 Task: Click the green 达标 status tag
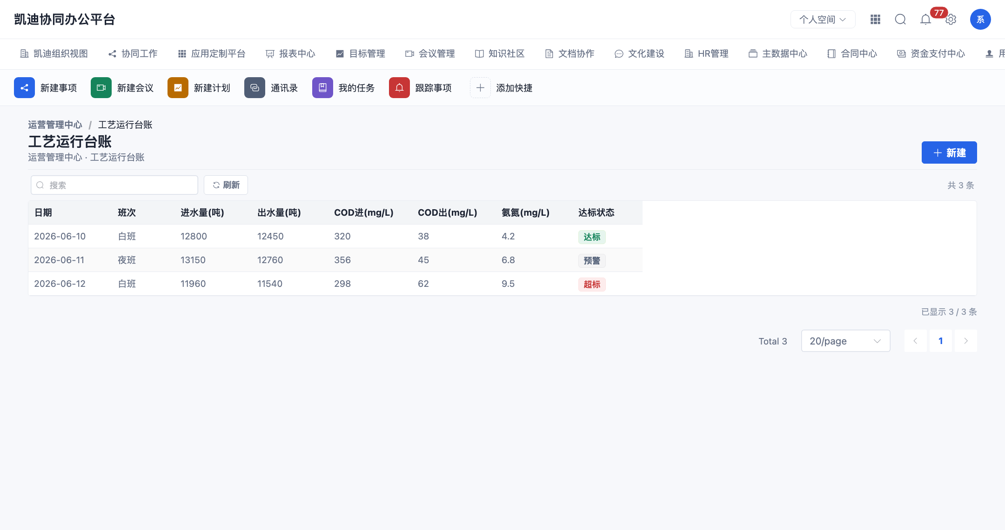tap(592, 237)
